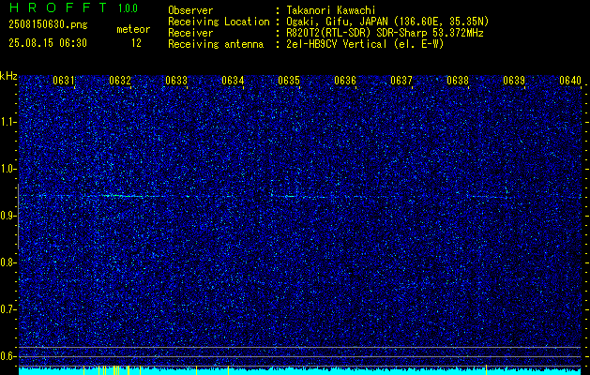Click the HROFFT program title
This screenshot has width=590, height=375.
[x=58, y=7]
